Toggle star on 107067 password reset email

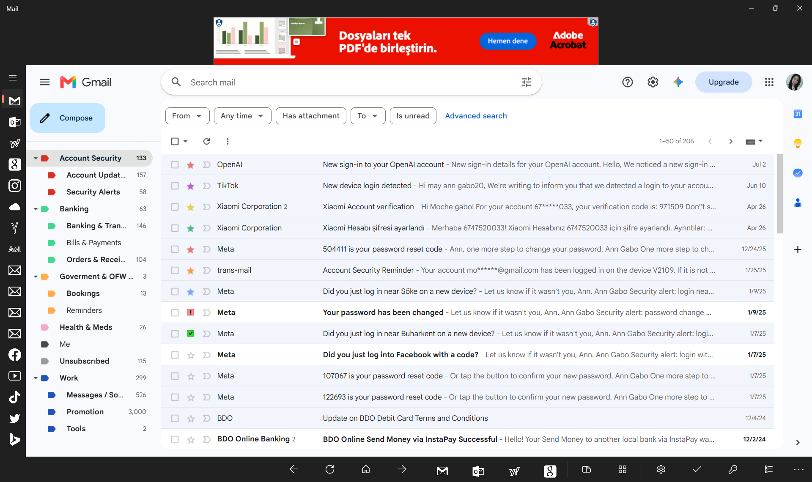click(x=191, y=376)
